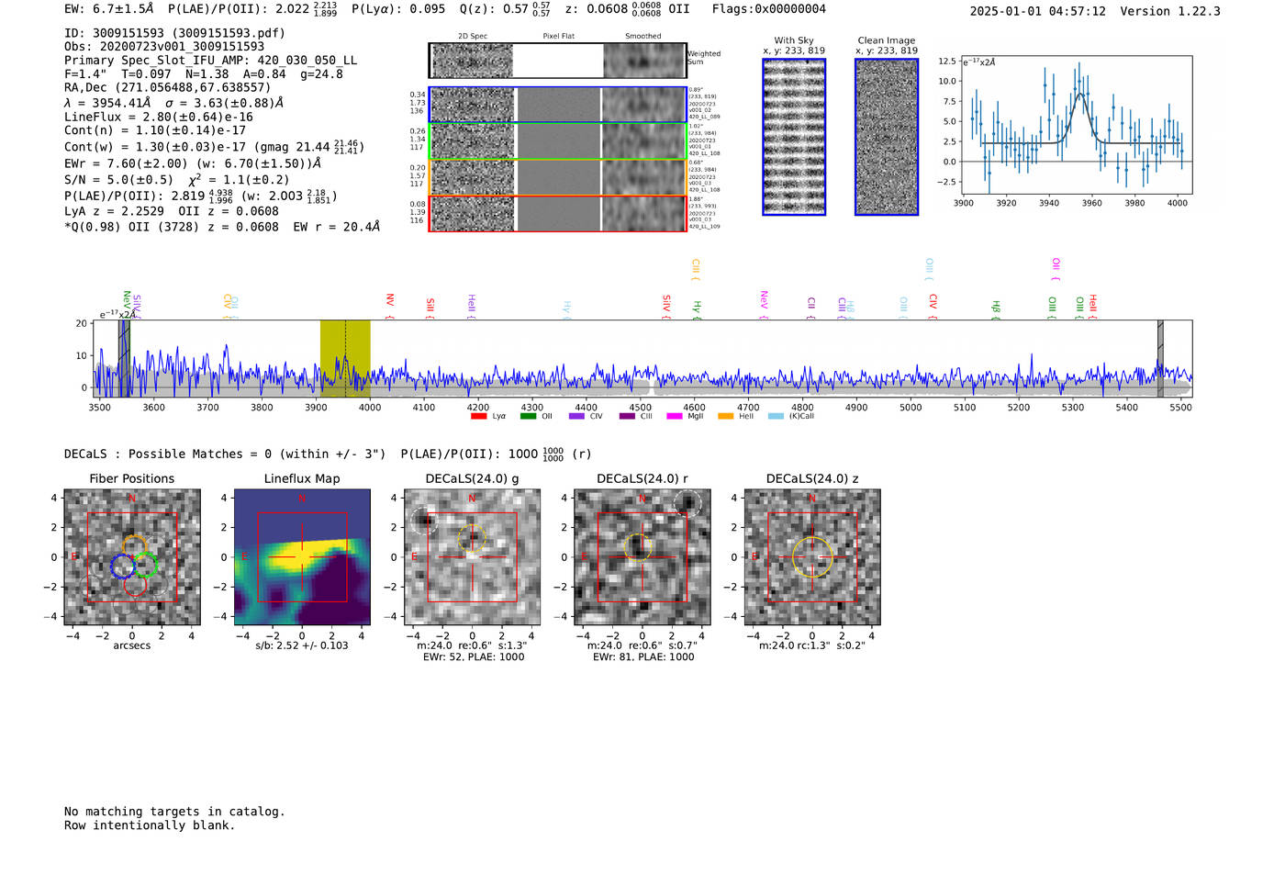Select the green-outlined fiber spectrum row
This screenshot has height=875, width=1285.
[558, 141]
